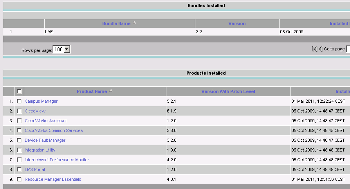Go to previous page arrow icon
Viewport: 350px width, 189px height.
321,49
